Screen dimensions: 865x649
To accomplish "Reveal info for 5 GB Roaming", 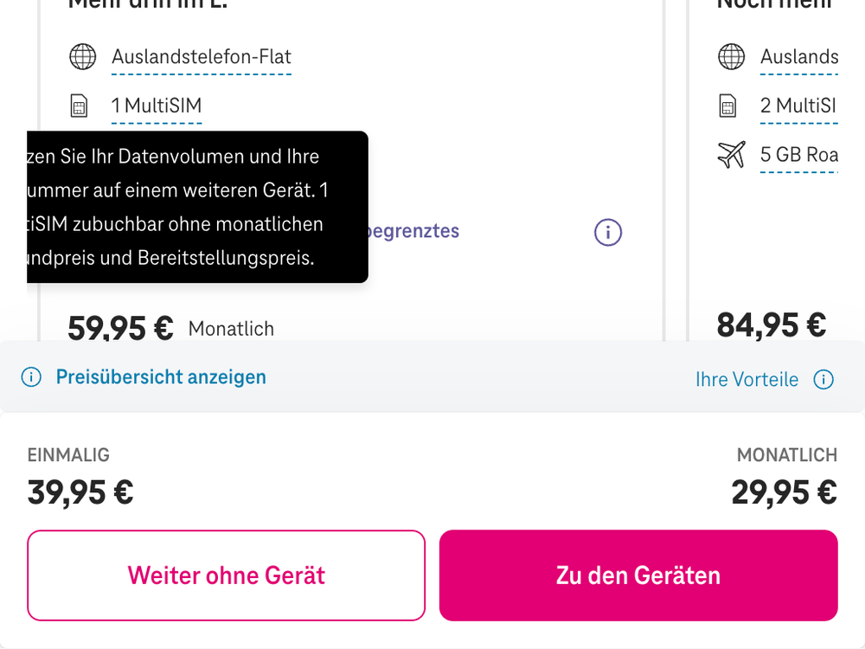I will click(798, 155).
